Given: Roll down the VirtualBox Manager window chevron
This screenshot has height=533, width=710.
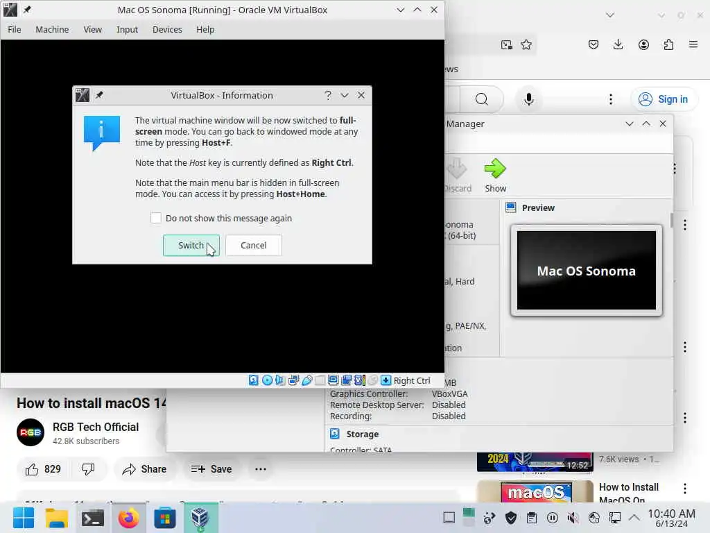Looking at the screenshot, I should 630,124.
